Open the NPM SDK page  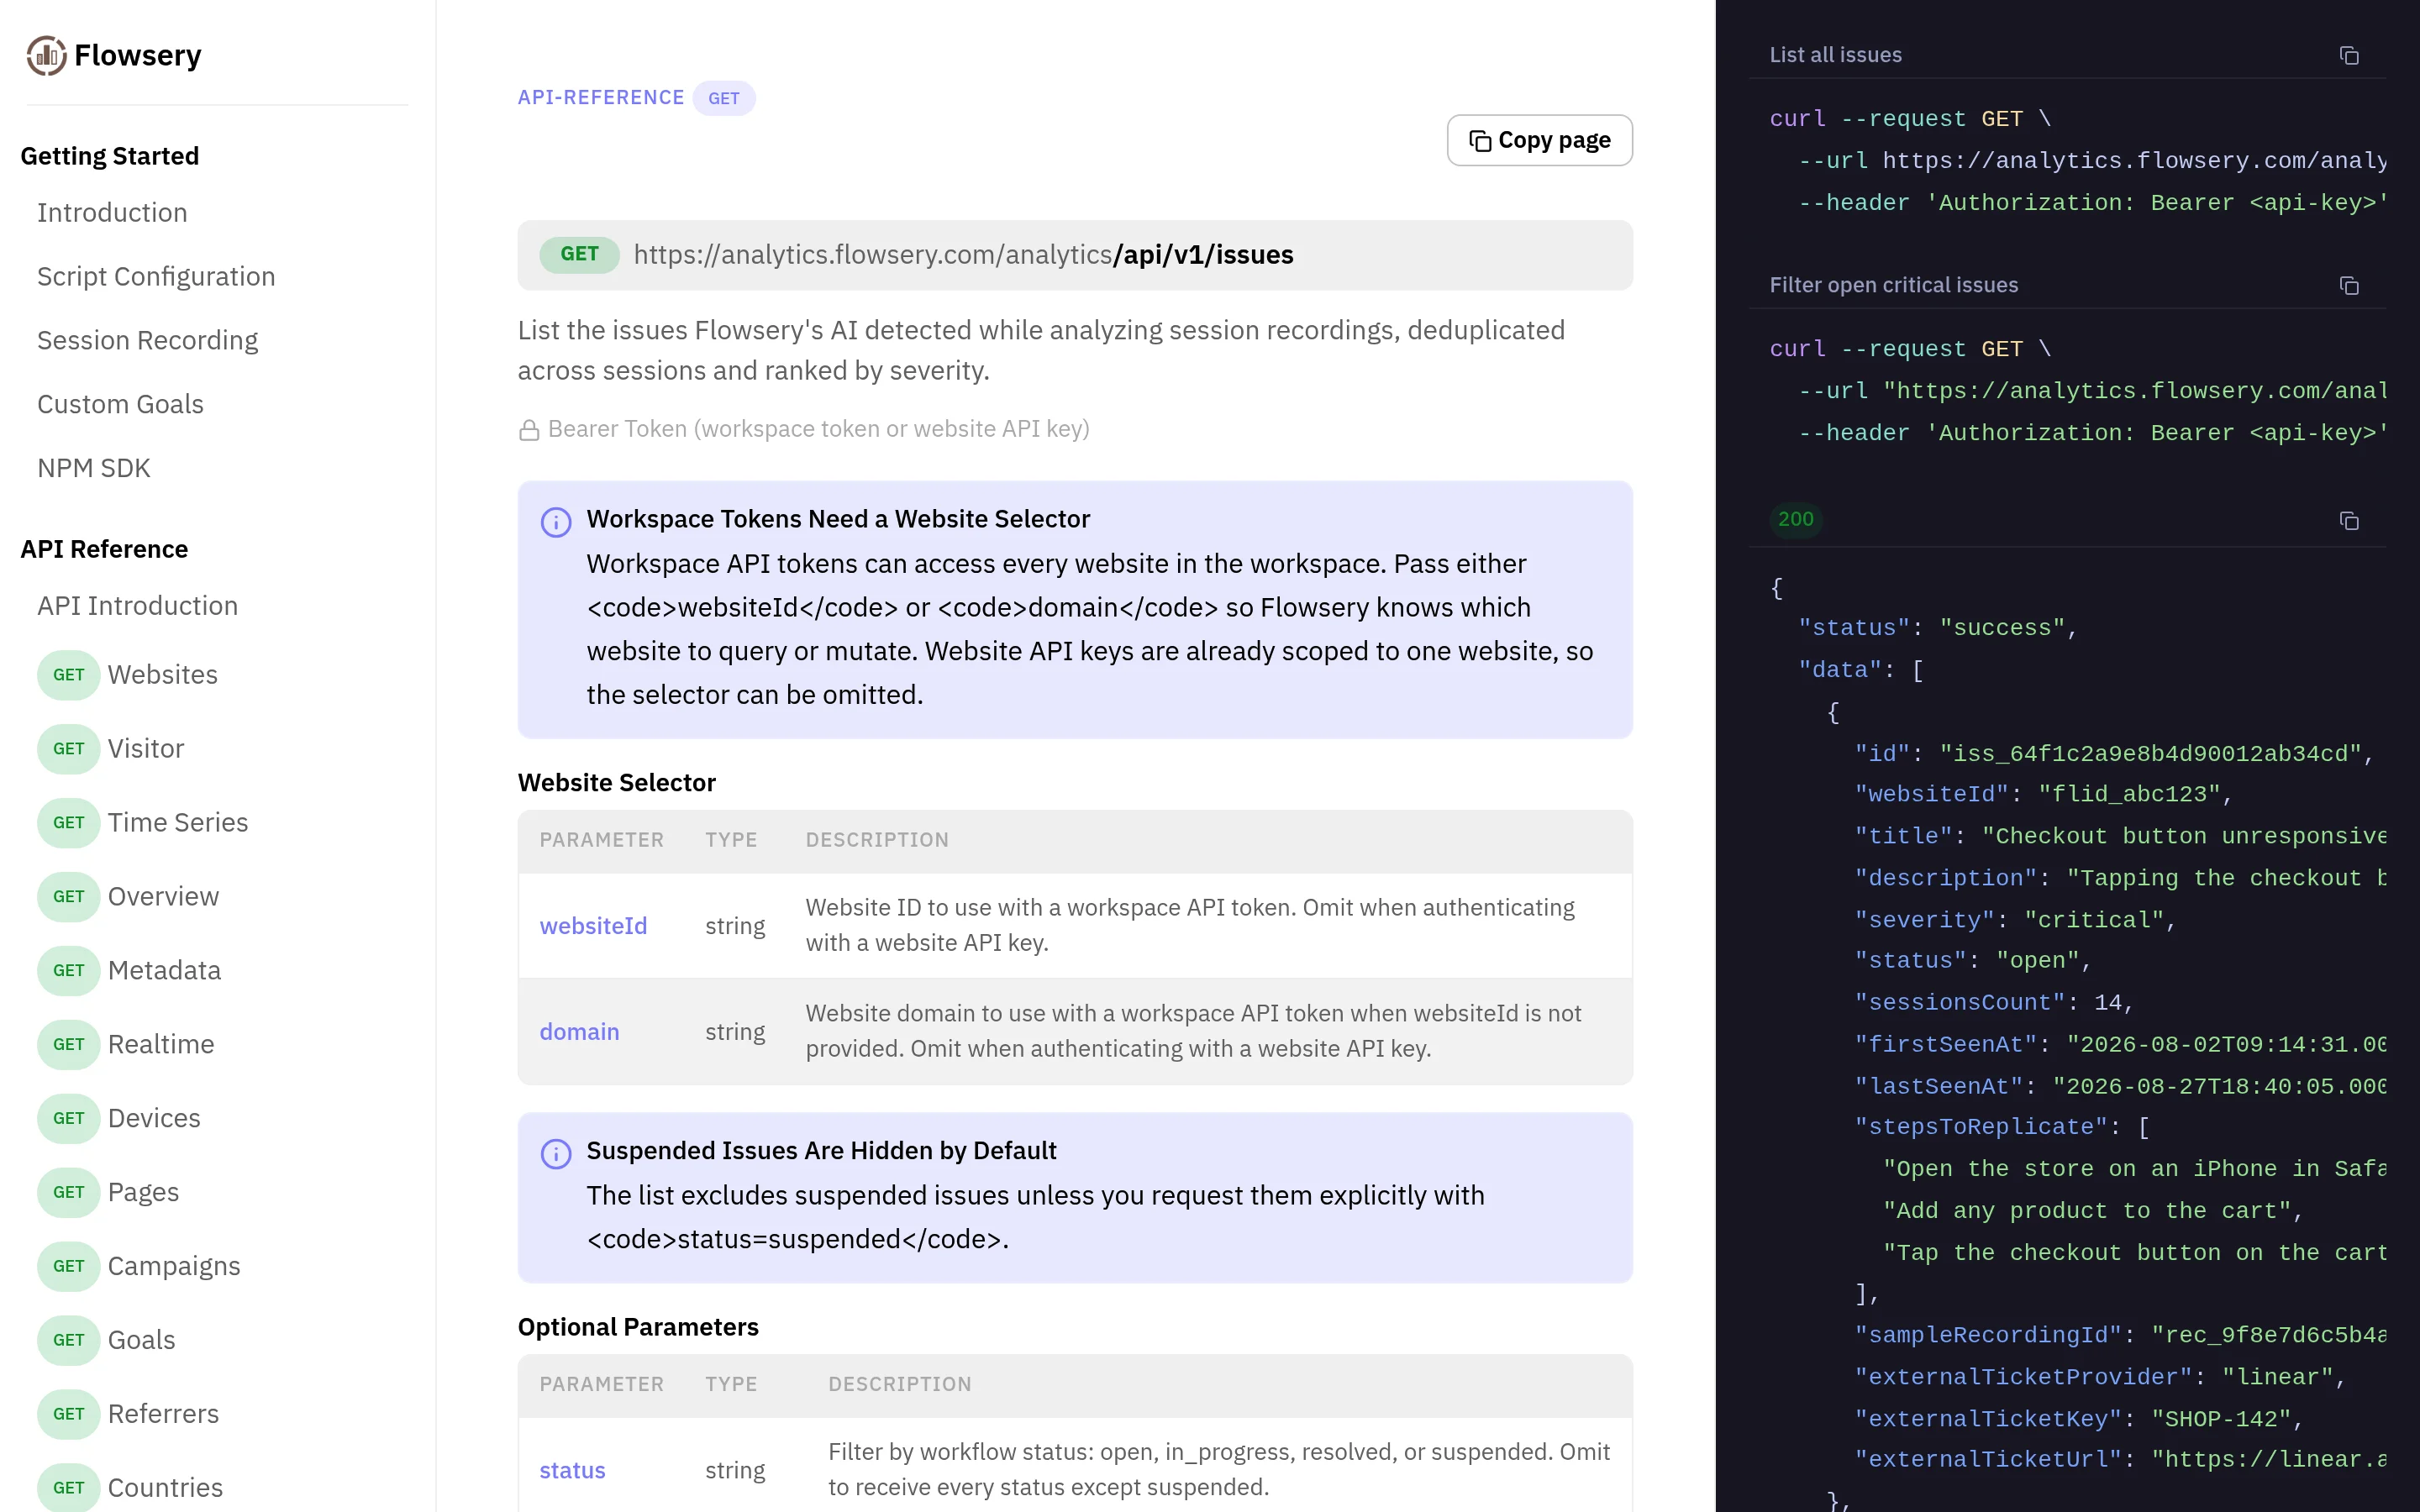pyautogui.click(x=93, y=468)
